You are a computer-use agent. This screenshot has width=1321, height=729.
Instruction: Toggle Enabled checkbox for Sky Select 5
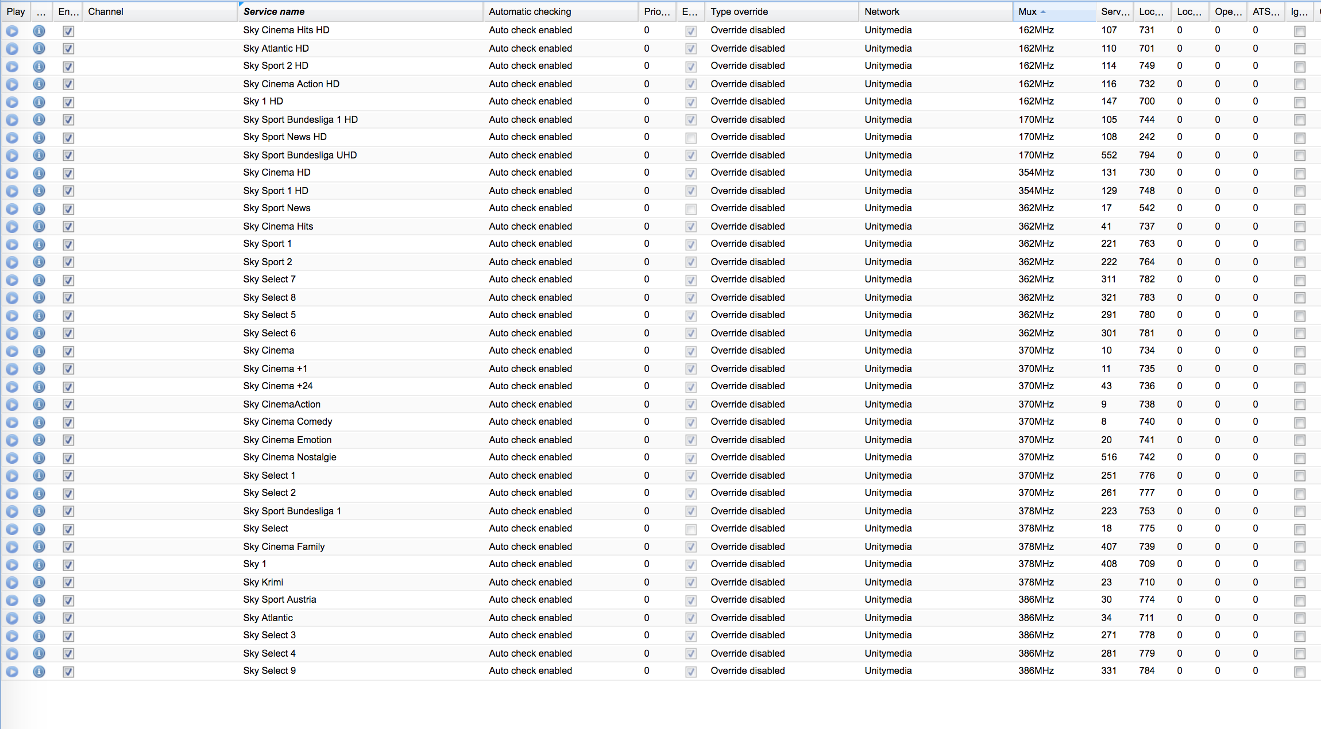coord(68,316)
